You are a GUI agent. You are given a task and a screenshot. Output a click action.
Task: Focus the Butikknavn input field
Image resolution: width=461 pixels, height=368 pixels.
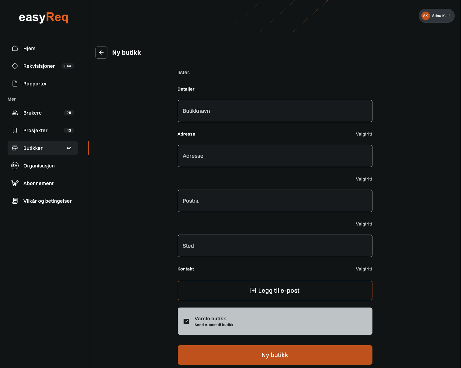[x=275, y=111]
